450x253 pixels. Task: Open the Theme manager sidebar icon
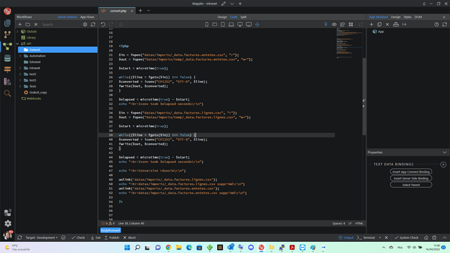coord(7,82)
